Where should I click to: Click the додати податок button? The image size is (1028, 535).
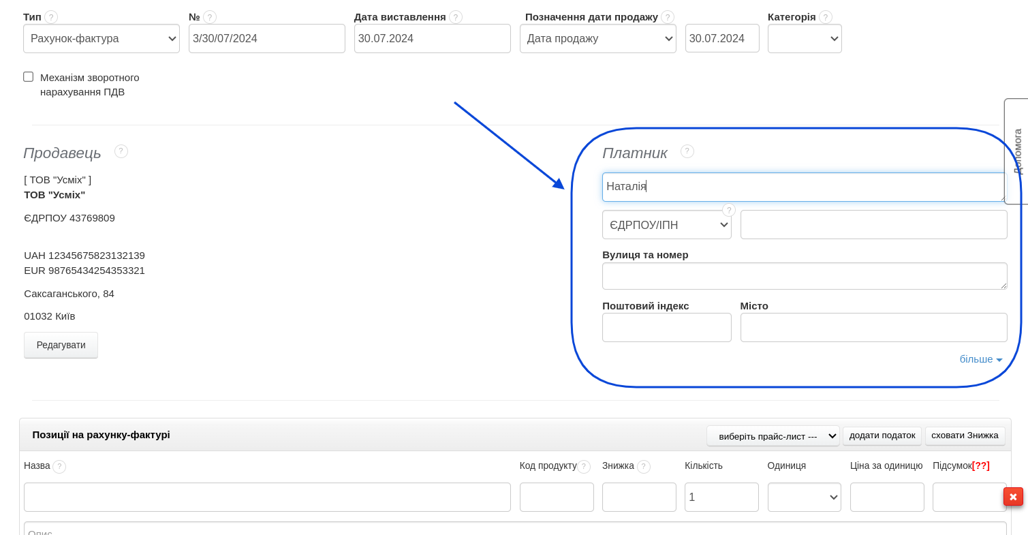pos(882,435)
